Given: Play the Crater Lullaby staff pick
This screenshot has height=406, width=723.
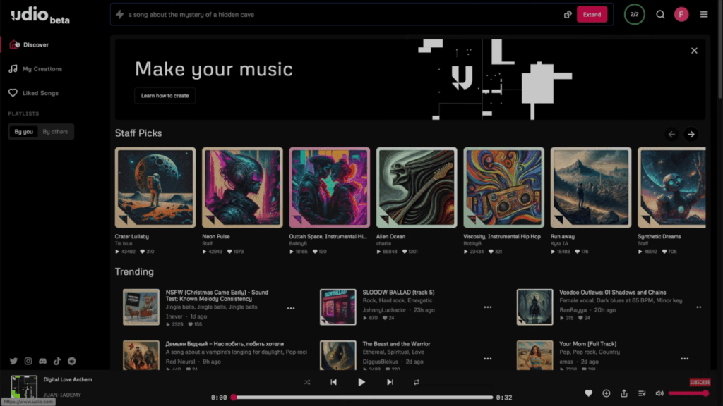Looking at the screenshot, I should click(x=155, y=186).
